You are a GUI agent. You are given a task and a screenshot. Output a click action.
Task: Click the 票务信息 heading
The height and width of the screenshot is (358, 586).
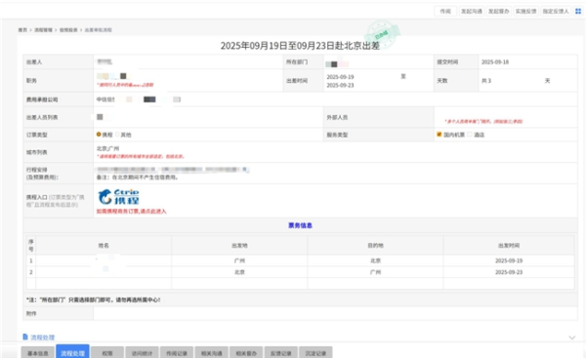(300, 225)
